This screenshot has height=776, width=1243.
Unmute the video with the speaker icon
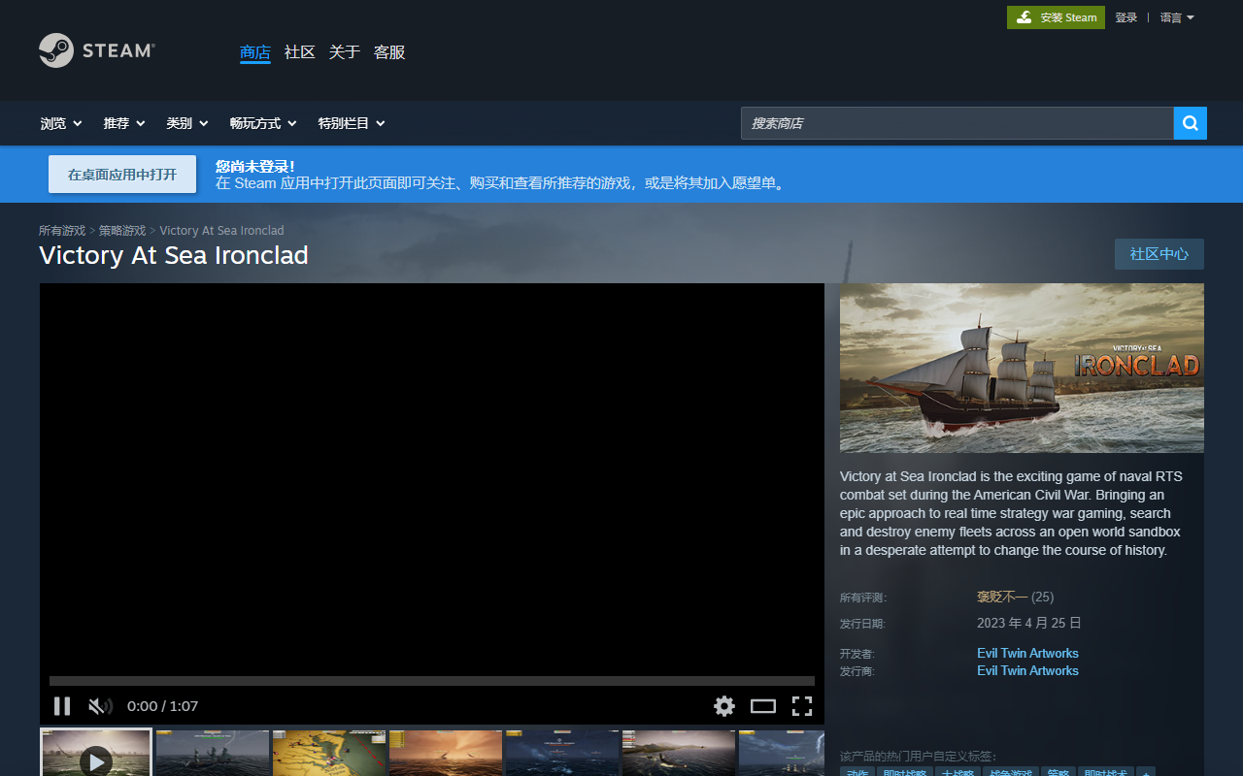(100, 706)
